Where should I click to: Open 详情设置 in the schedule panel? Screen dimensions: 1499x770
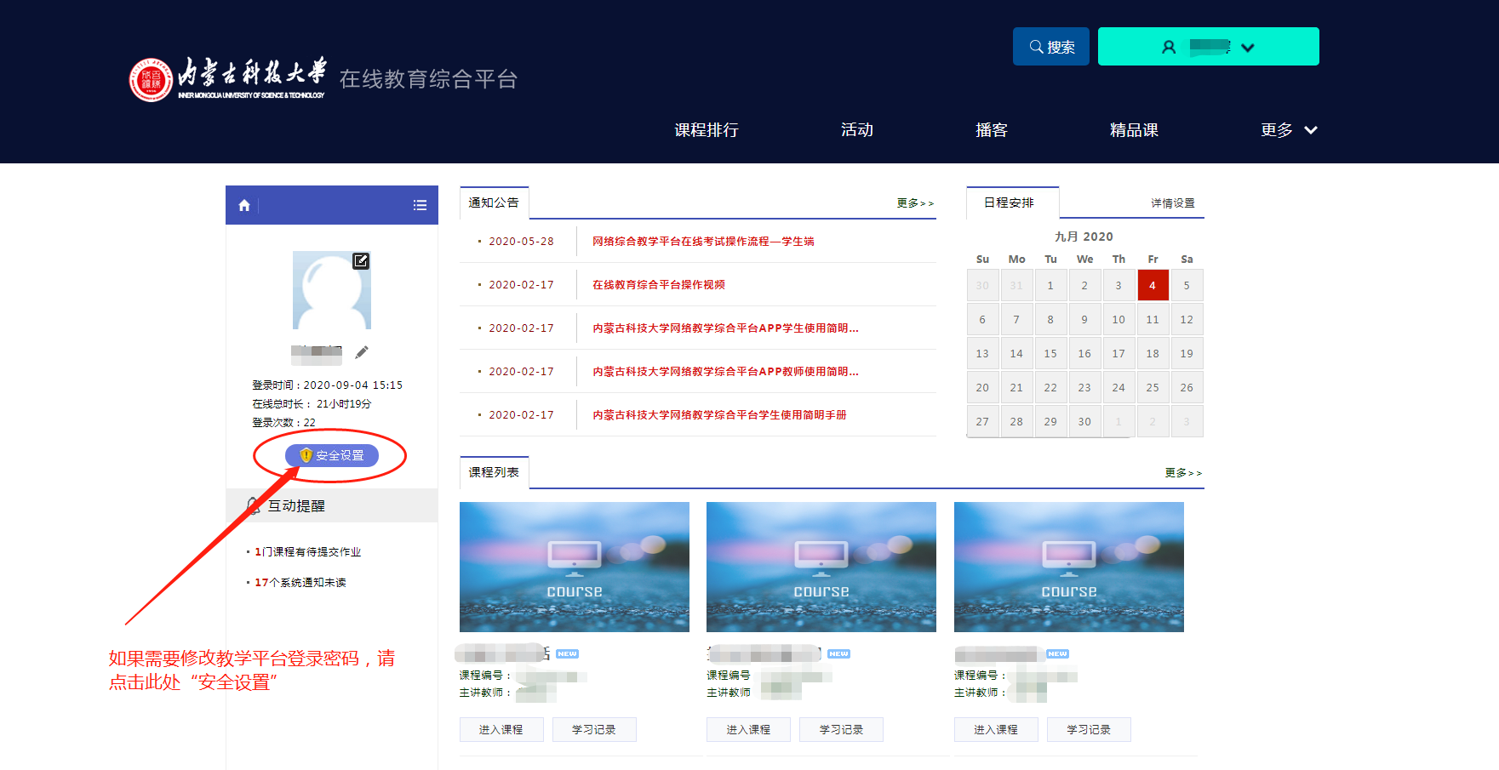tap(1172, 203)
